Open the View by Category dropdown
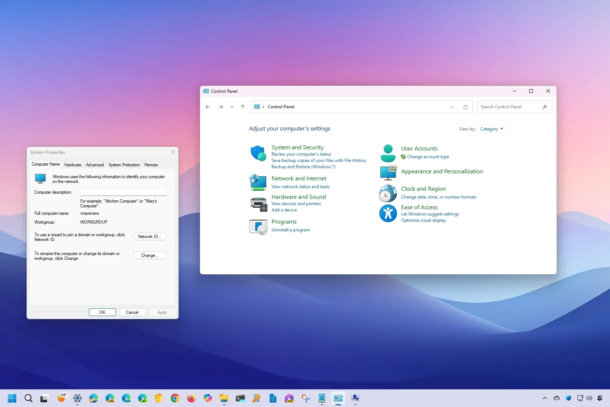This screenshot has width=610, height=407. pos(492,129)
